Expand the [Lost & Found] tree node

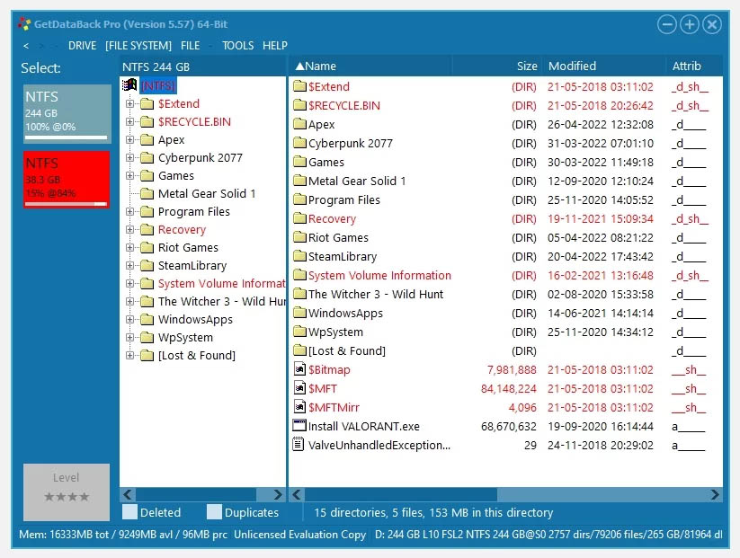coord(129,355)
